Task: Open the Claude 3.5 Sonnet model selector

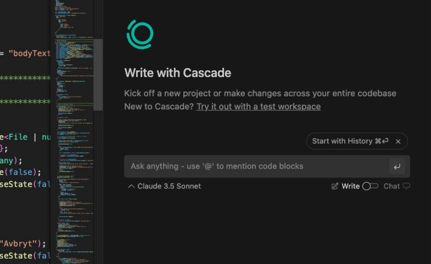Action: (x=164, y=186)
